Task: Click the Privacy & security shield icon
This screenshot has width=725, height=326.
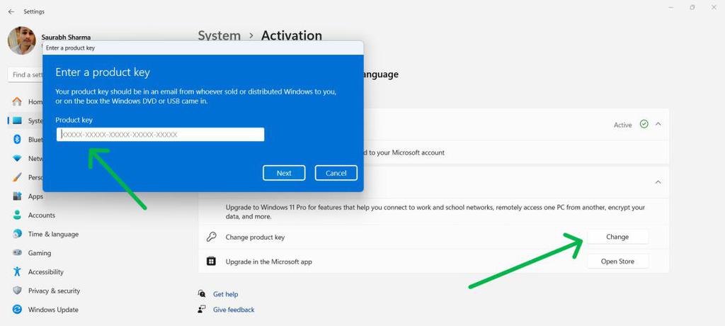Action: 17,291
